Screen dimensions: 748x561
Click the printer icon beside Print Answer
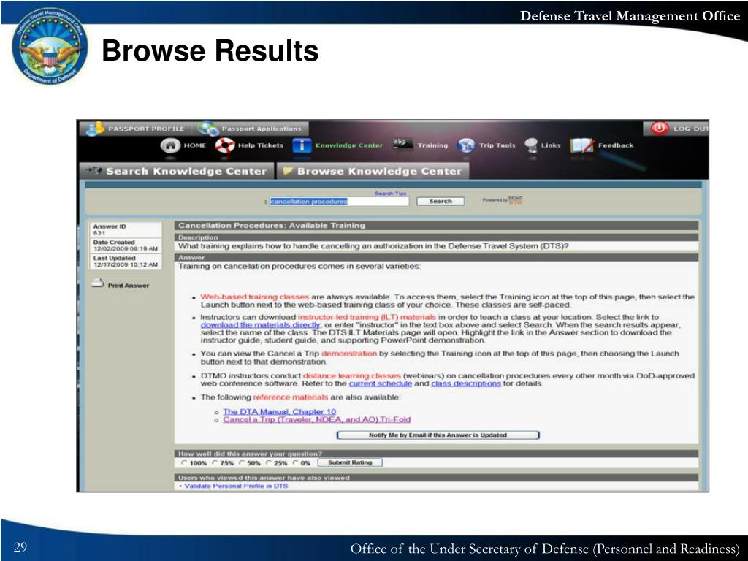coord(97,283)
